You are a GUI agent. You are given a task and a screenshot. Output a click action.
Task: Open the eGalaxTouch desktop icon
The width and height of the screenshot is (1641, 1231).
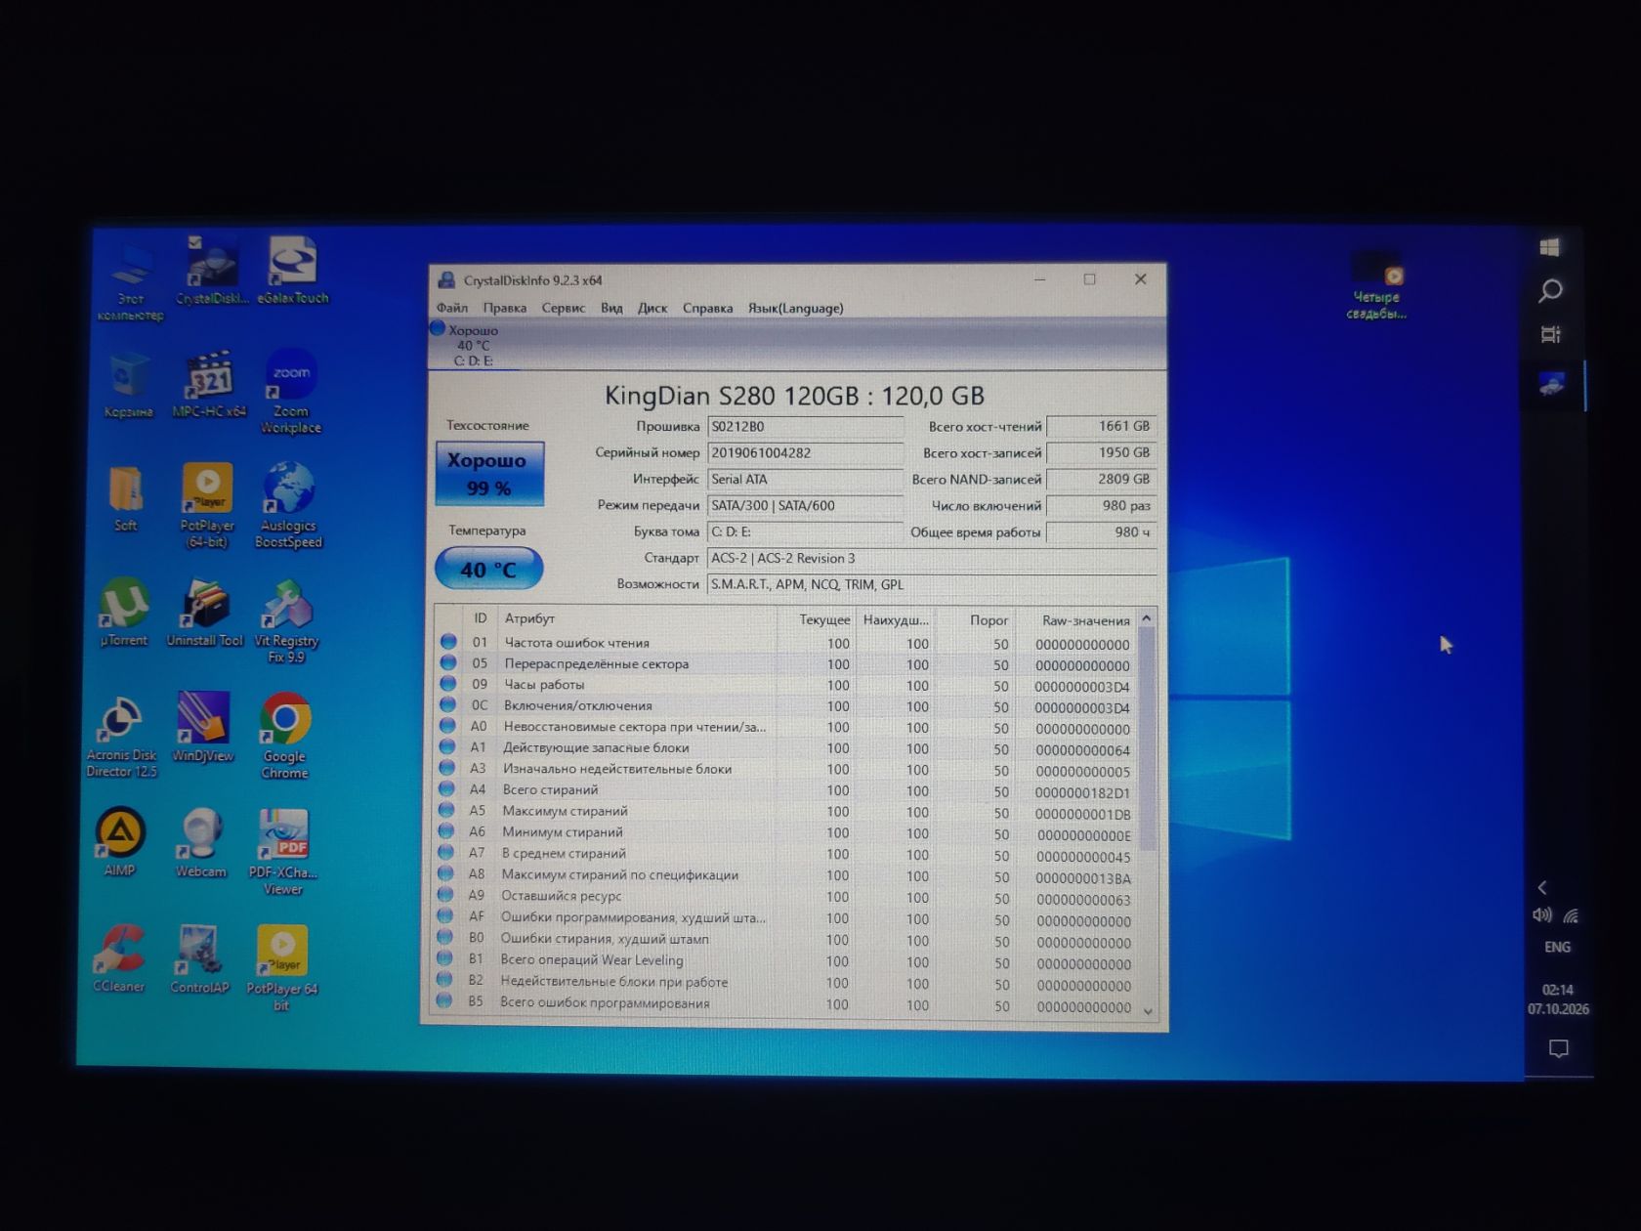click(292, 271)
